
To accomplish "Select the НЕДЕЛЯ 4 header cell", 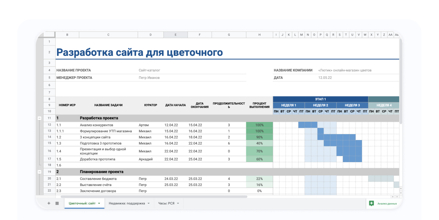I will click(x=384, y=105).
